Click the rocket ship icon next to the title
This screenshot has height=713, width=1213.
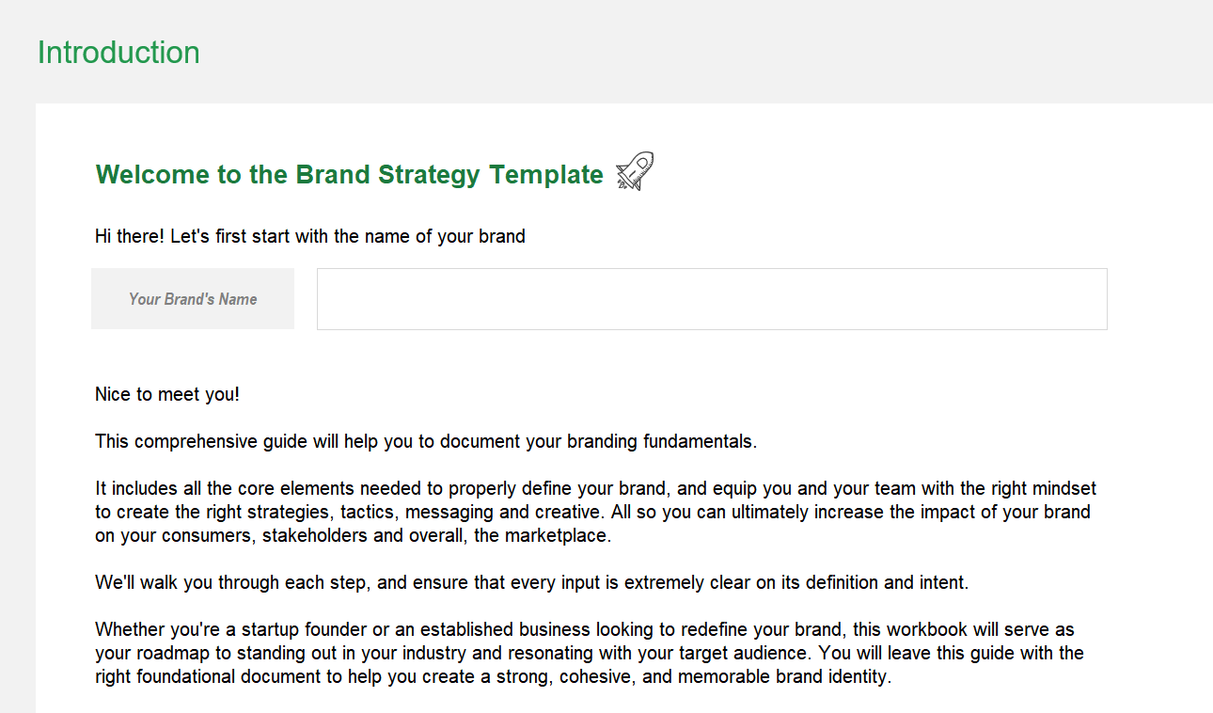(x=632, y=171)
